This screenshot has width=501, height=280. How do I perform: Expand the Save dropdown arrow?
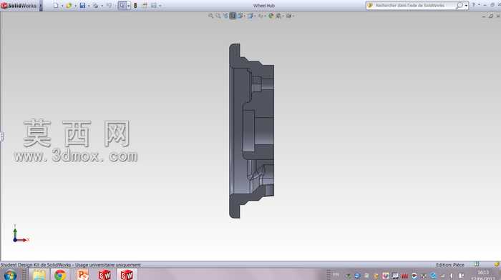coord(89,6)
